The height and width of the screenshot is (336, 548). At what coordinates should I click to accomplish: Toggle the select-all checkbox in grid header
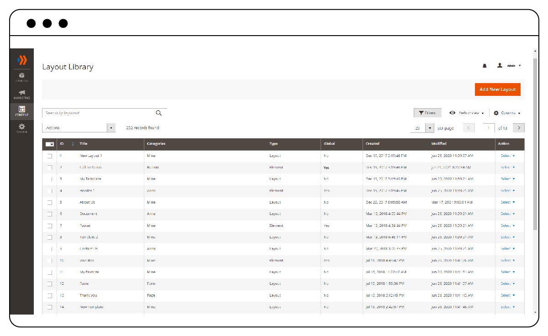pyautogui.click(x=49, y=143)
